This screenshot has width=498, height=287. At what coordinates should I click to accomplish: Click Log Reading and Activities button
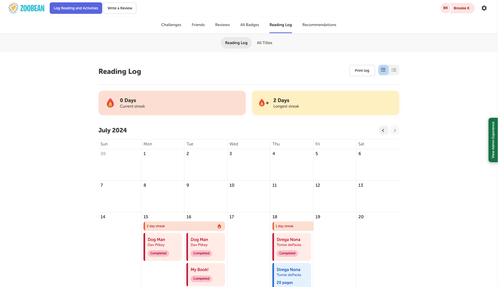tap(76, 8)
